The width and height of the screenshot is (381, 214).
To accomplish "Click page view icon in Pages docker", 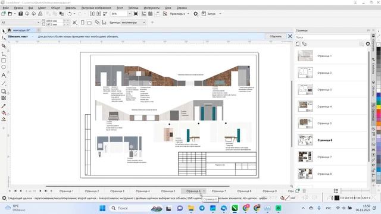I will tap(298, 44).
